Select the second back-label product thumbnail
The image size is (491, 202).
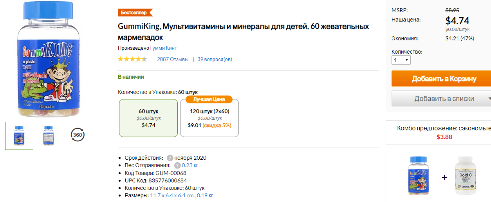49,135
